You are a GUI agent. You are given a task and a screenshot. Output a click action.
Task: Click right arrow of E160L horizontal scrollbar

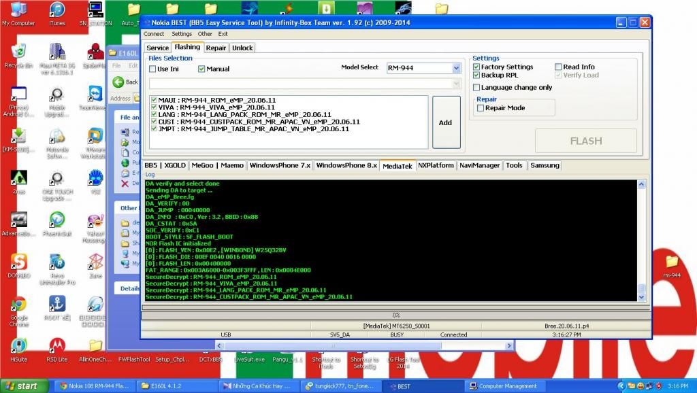click(509, 345)
